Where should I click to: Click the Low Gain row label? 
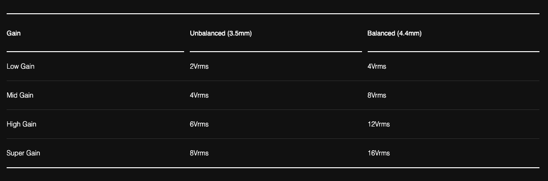pyautogui.click(x=20, y=66)
